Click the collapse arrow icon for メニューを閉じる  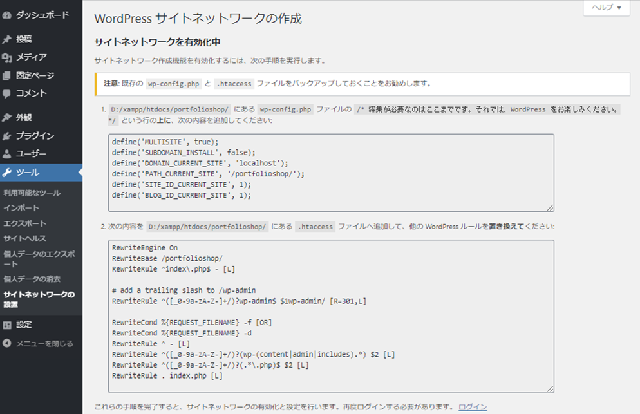[x=6, y=343]
